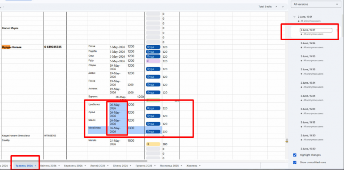Collapse the 2 June, 15:51 version group
The height and width of the screenshot is (170, 344).
(x=294, y=17)
